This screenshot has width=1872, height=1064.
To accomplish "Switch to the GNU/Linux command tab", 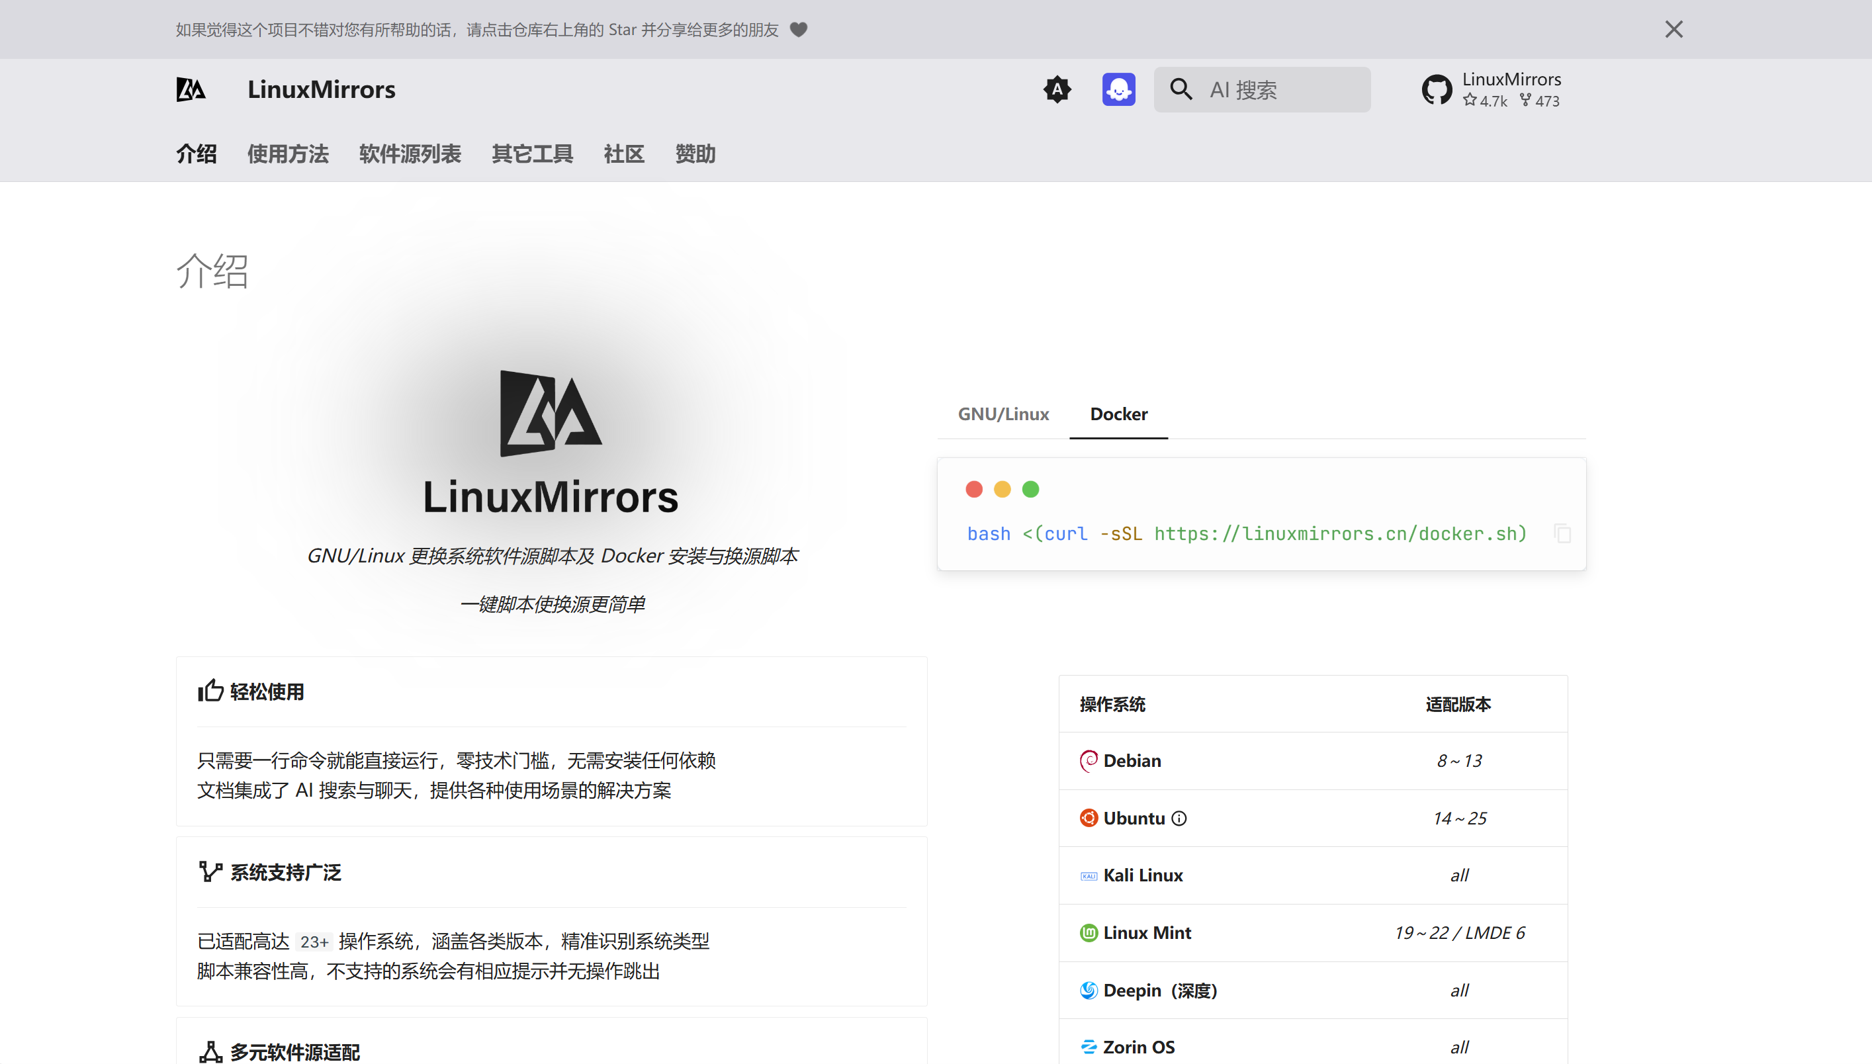I will tap(1003, 414).
